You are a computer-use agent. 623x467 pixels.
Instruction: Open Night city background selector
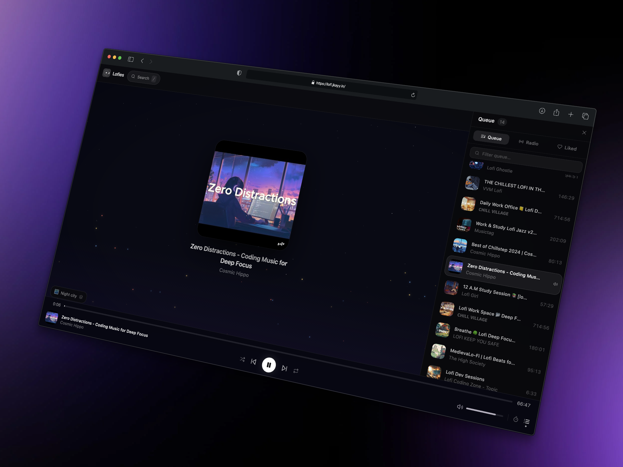tap(68, 294)
